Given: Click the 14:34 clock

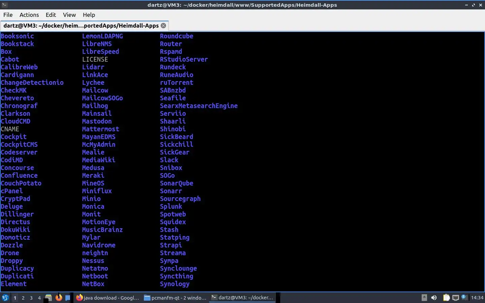Looking at the screenshot, I should tap(477, 298).
